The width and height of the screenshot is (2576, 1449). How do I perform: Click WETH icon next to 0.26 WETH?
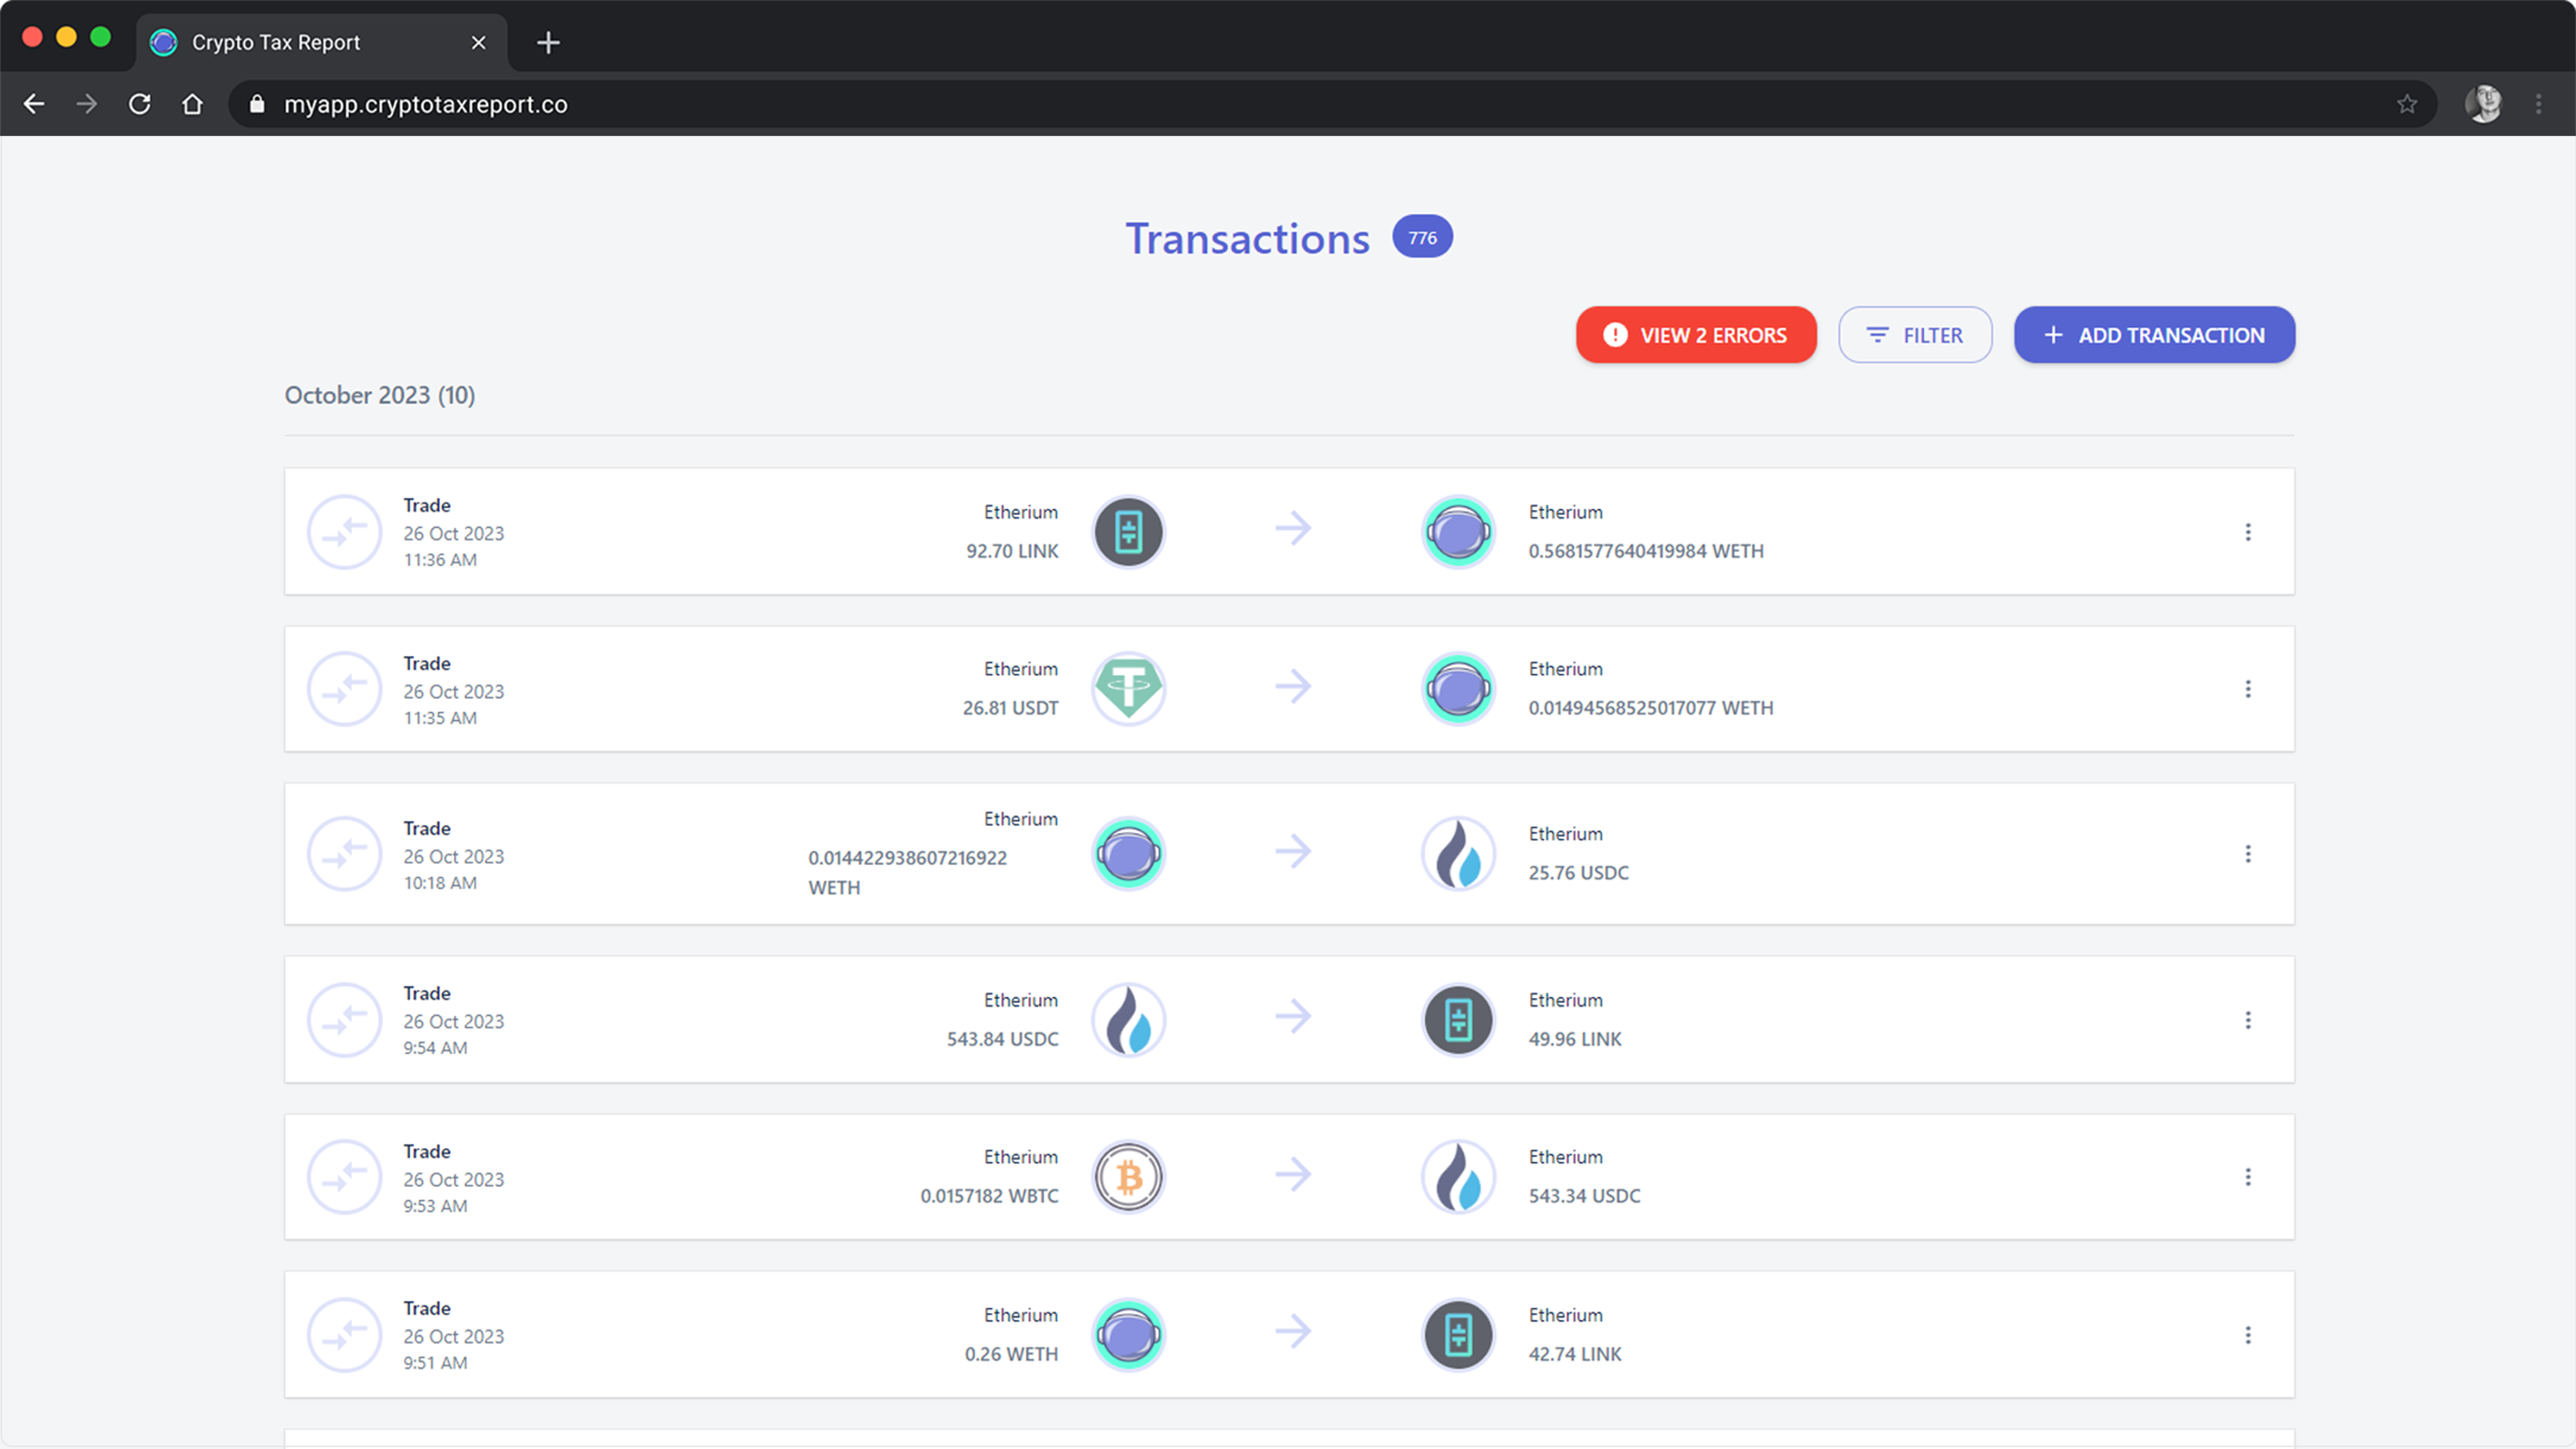point(1128,1335)
